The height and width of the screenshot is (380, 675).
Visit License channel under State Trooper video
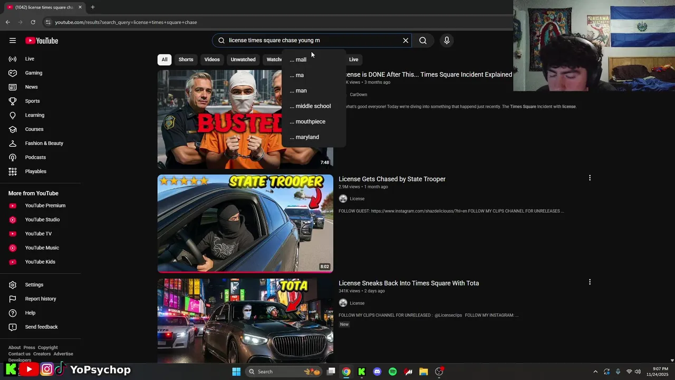(x=357, y=199)
